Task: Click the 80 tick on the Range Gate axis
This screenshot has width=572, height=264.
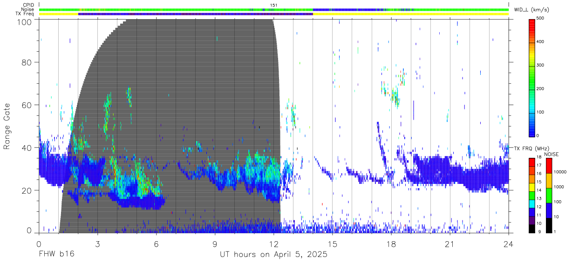Action: pyautogui.click(x=27, y=62)
